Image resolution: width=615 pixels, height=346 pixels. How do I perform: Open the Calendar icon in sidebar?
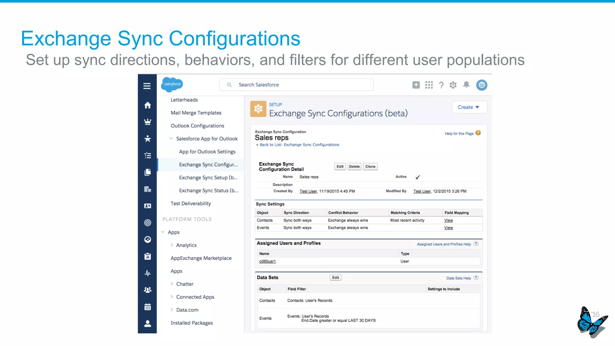click(147, 307)
